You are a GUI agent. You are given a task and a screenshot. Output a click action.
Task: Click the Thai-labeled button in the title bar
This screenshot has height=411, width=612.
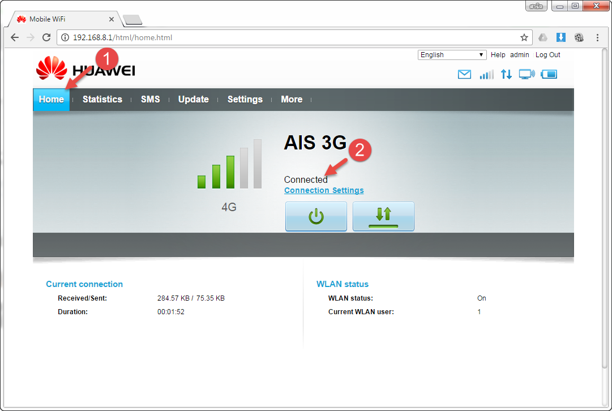pyautogui.click(x=536, y=6)
